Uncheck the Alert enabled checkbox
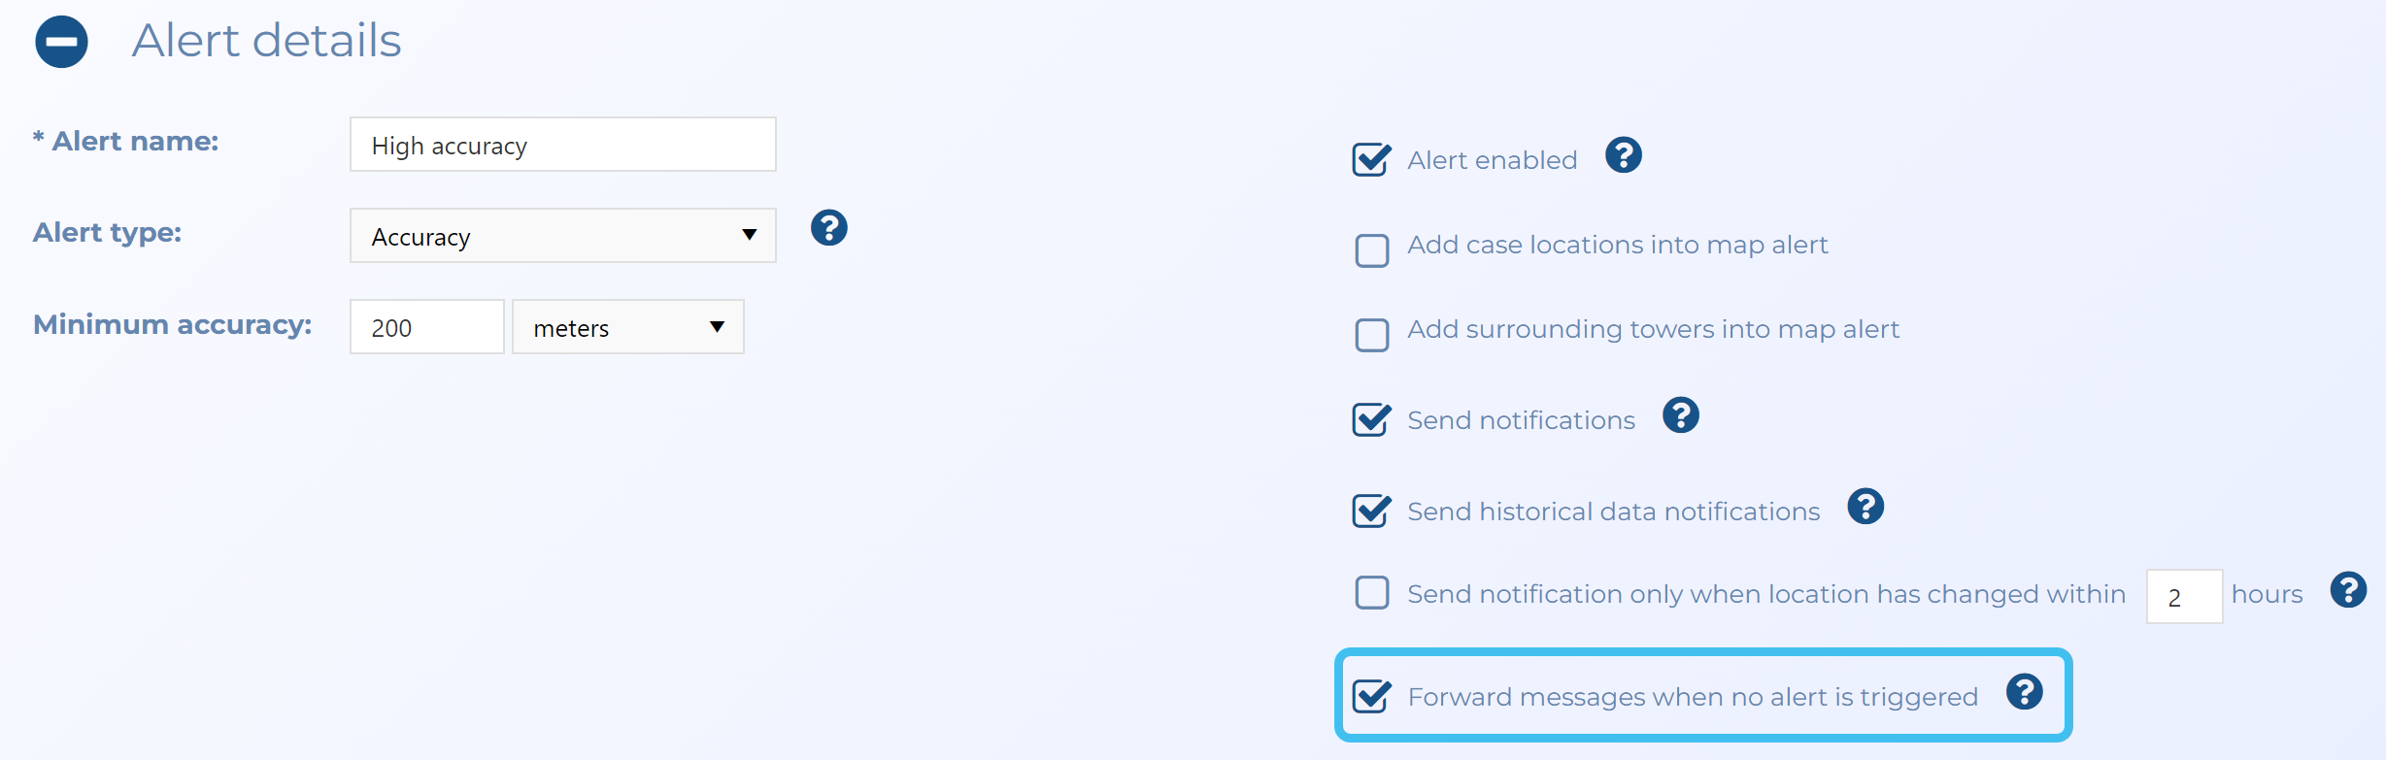This screenshot has height=760, width=2386. coord(1371,159)
